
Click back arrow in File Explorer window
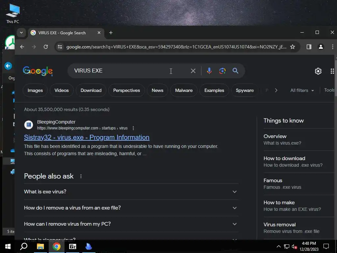[x=8, y=66]
